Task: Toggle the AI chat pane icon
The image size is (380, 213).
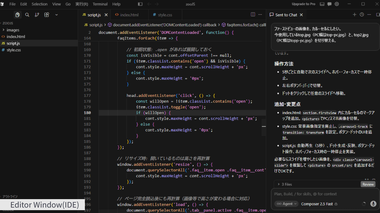Action: 329,4
